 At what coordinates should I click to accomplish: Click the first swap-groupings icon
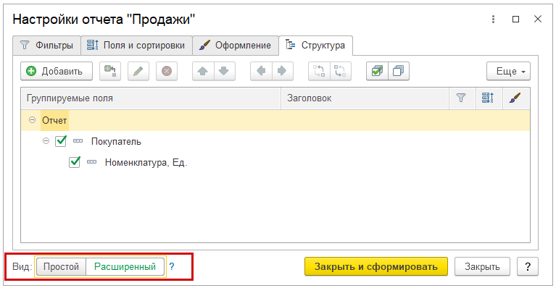pos(319,71)
